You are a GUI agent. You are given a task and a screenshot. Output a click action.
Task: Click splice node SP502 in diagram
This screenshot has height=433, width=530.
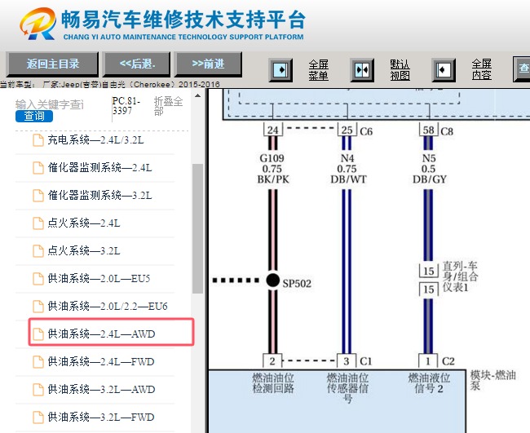coord(273,281)
